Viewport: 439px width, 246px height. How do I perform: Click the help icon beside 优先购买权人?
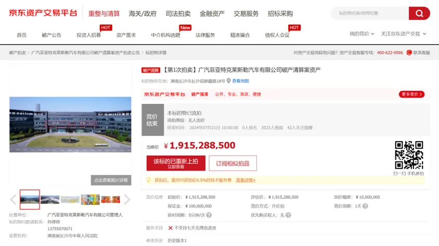(288, 215)
